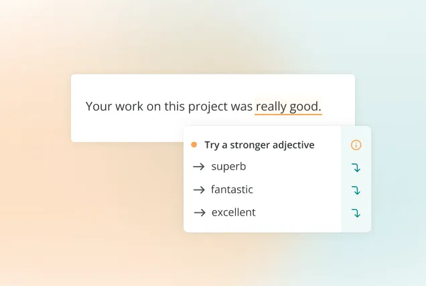The image size is (426, 286).
Task: Place cursor on the word this
Action: [174, 106]
